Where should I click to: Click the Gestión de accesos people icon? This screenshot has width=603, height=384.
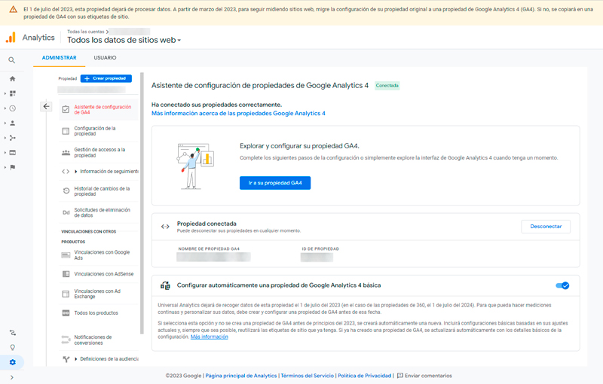pyautogui.click(x=66, y=152)
